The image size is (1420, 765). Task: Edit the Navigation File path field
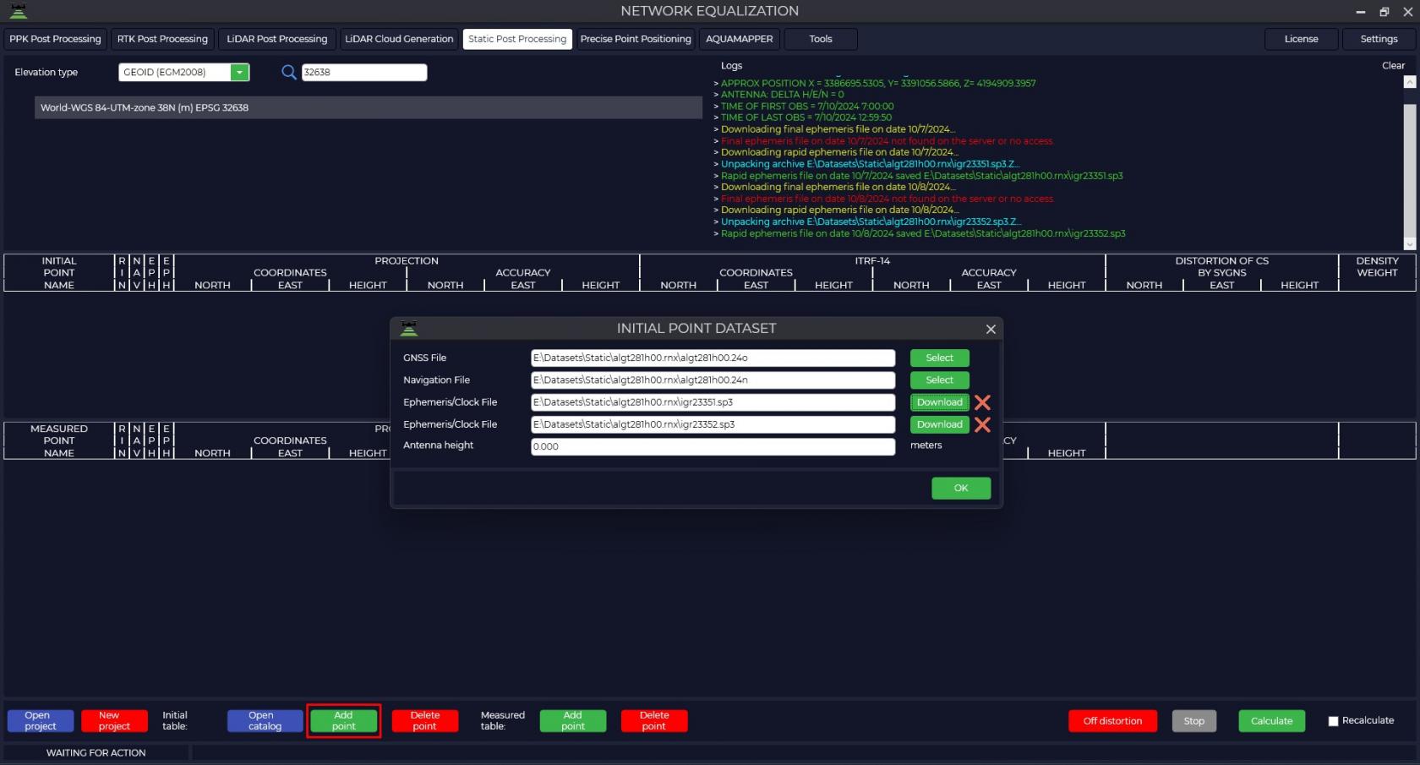click(x=713, y=380)
